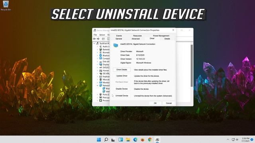Open the Windows Start menu
Viewport: 255px width, 143px height.
click(x=99, y=139)
